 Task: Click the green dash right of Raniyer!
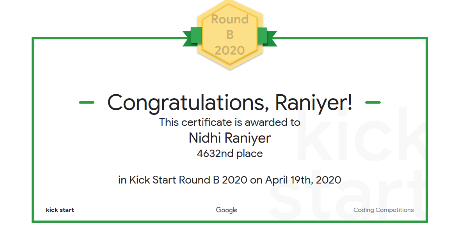point(373,102)
